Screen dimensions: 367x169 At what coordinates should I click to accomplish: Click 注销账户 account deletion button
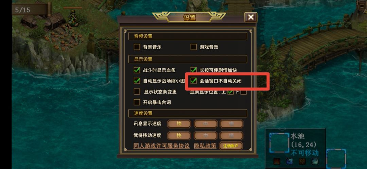click(x=231, y=146)
